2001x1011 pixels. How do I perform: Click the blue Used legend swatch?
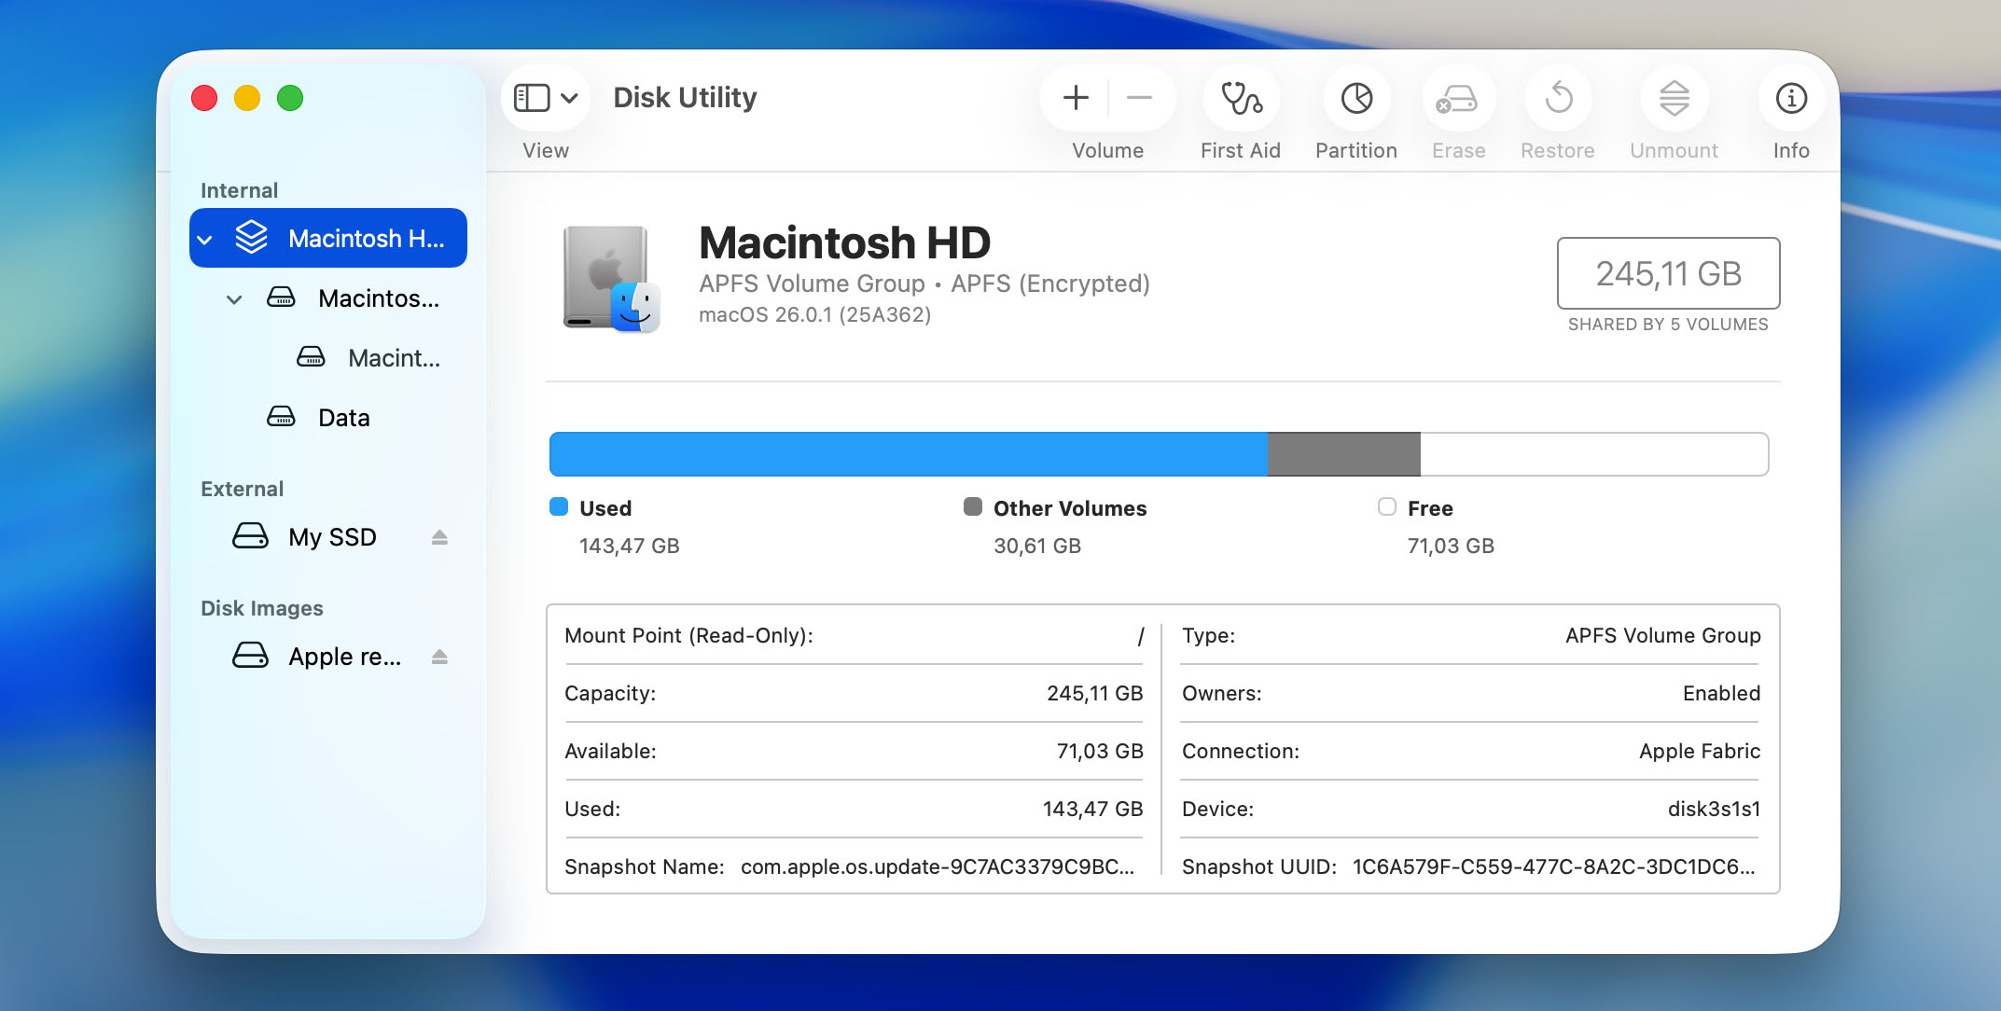(x=559, y=506)
